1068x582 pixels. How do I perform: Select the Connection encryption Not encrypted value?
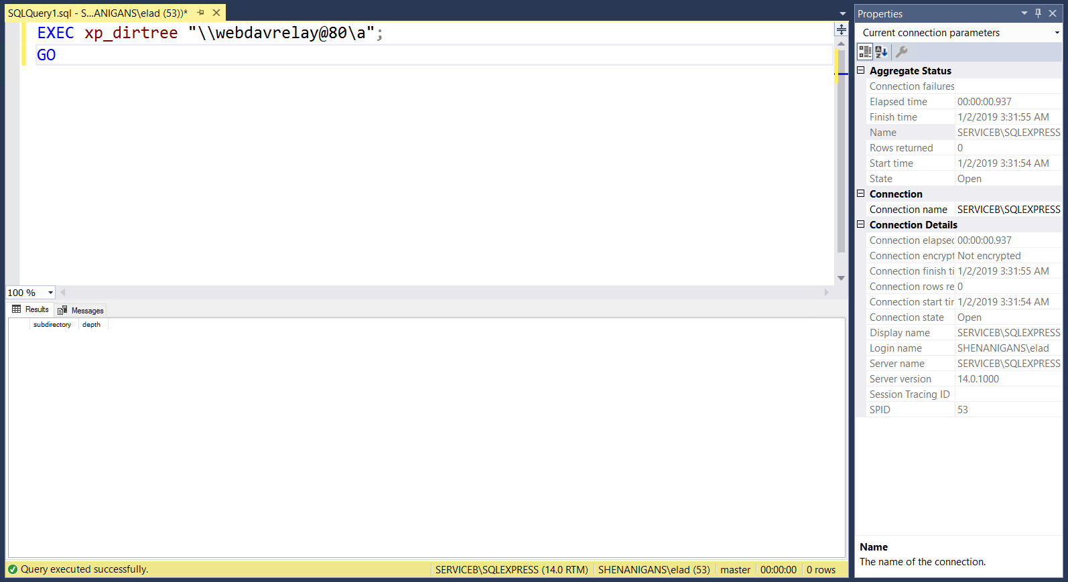pyautogui.click(x=989, y=256)
